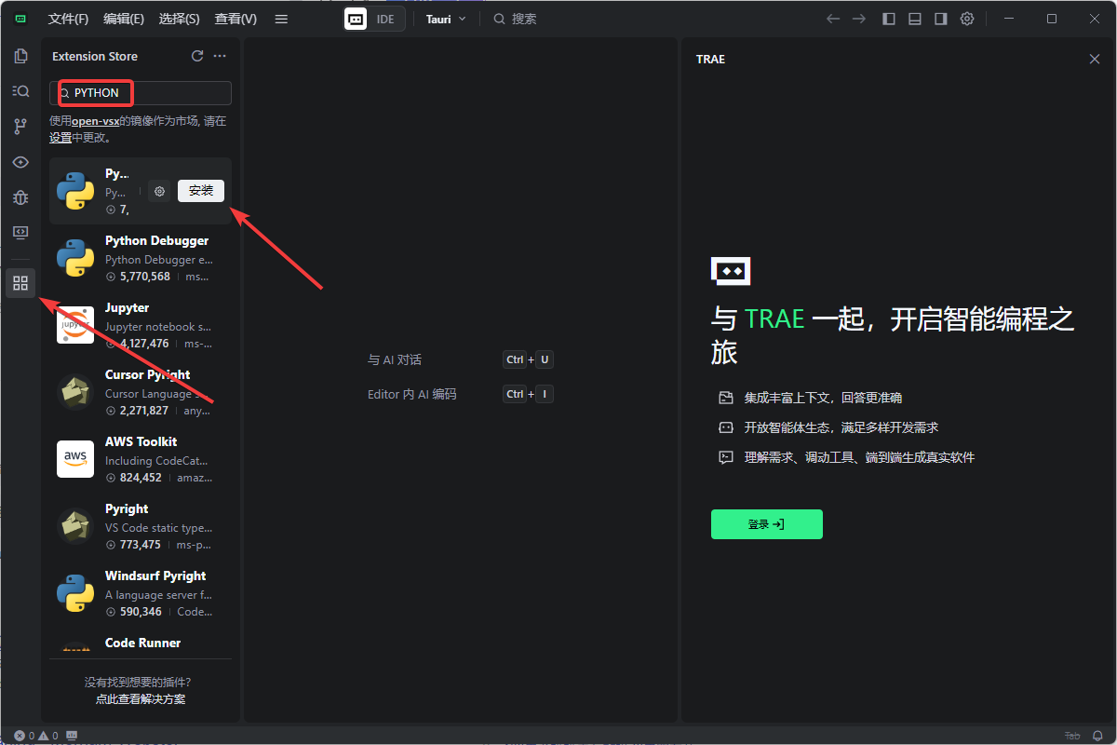
Task: Open 文件(F) menu
Action: point(68,19)
